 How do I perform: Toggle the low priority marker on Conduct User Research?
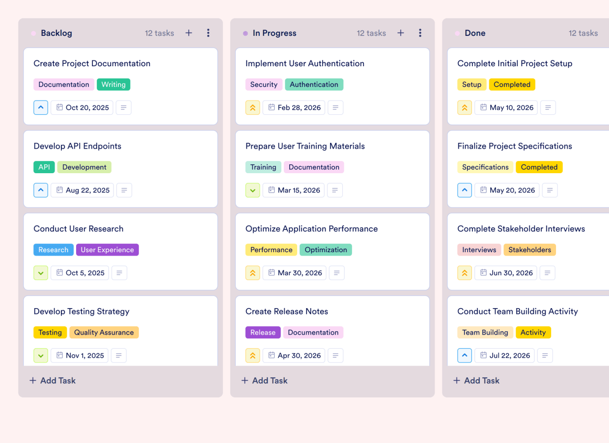[41, 273]
